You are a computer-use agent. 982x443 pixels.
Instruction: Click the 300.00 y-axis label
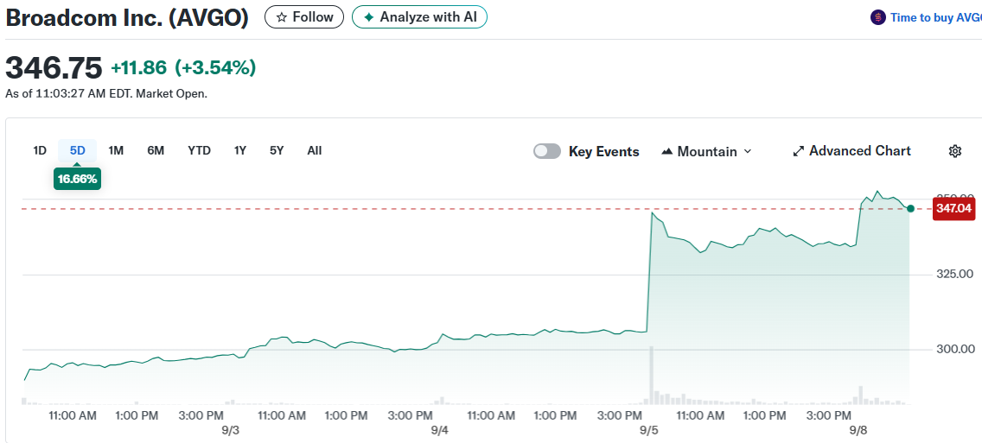(954, 349)
